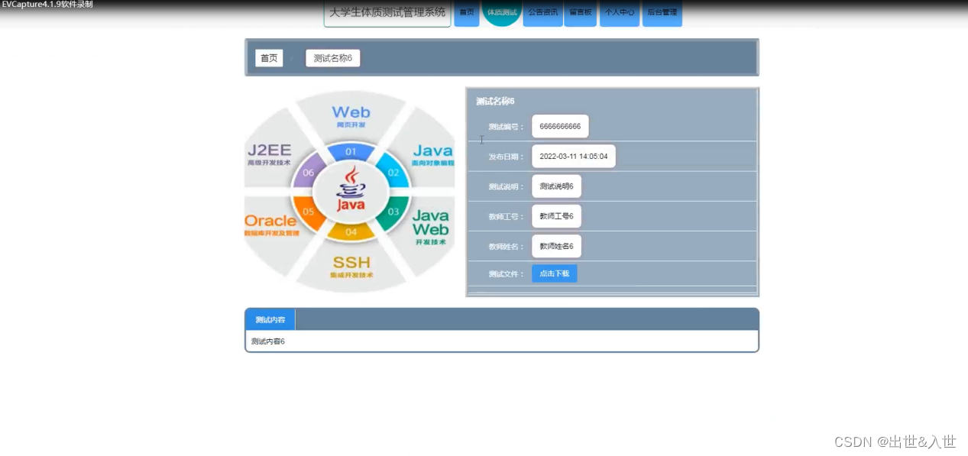Click the 测试内容6 text below the tab
Viewport: 968px width, 456px height.
(x=268, y=341)
